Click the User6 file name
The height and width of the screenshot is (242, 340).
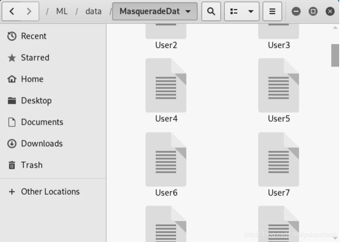click(166, 193)
